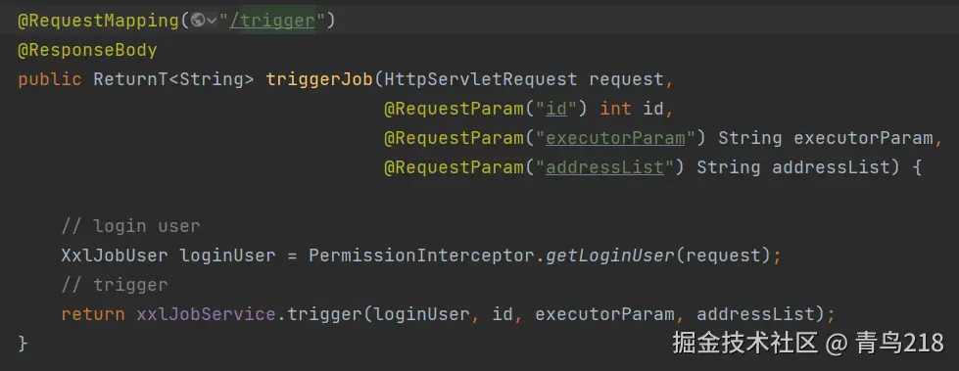Click the @RequestMapping annotation
Image resolution: width=959 pixels, height=371 pixels.
coord(99,21)
